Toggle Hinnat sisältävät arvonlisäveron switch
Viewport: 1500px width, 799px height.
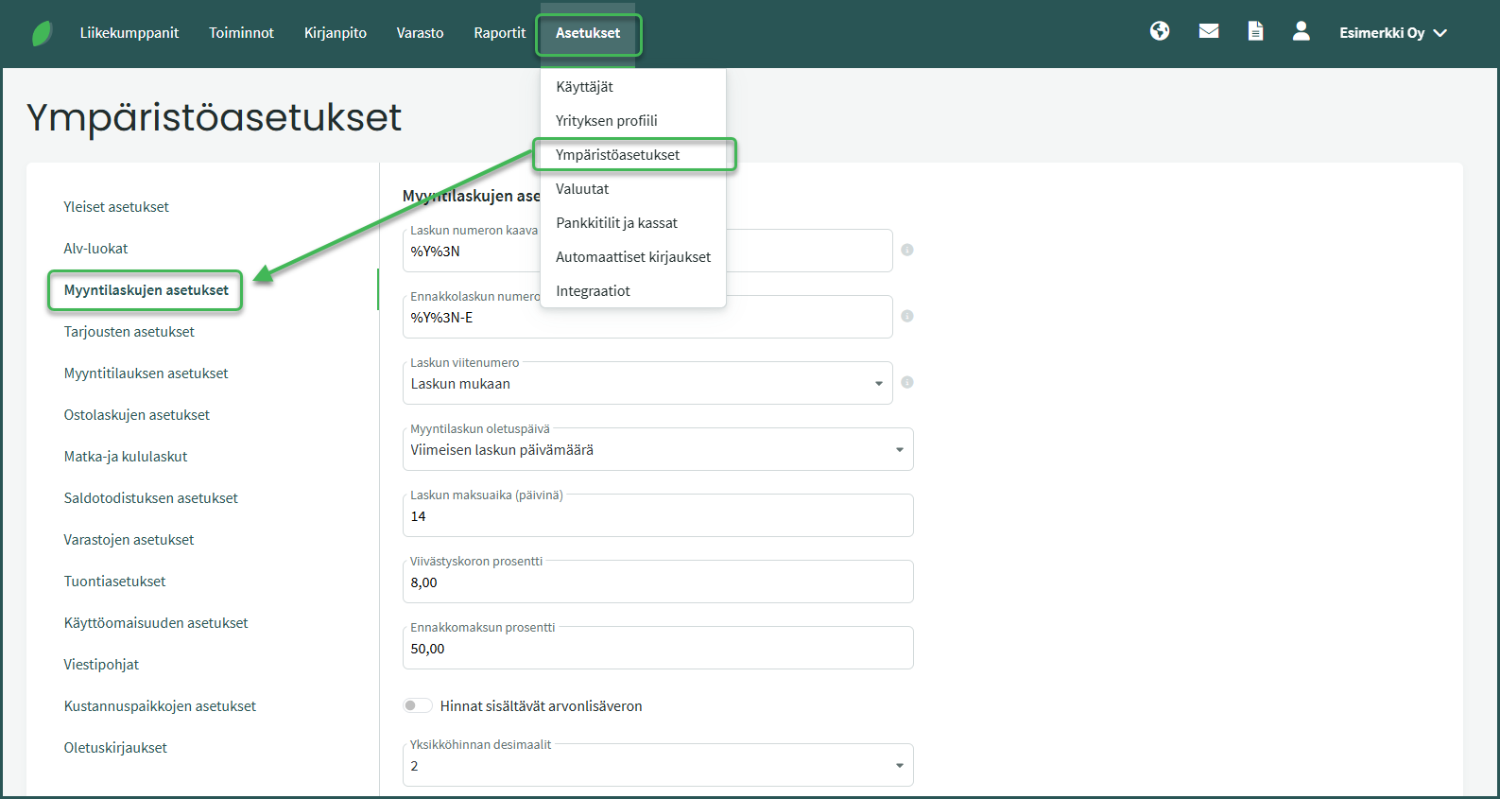(417, 705)
